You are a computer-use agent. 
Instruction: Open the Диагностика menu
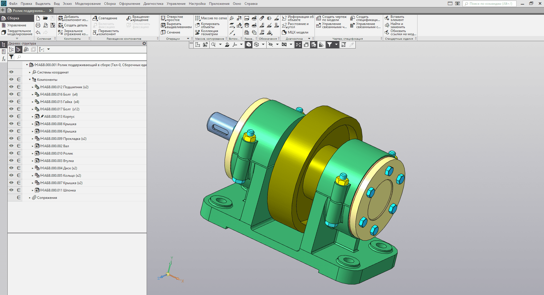tap(153, 4)
